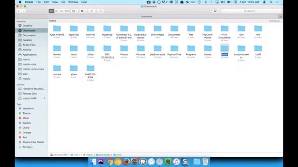
Task: Go back with the back arrow
Action: pos(19,11)
